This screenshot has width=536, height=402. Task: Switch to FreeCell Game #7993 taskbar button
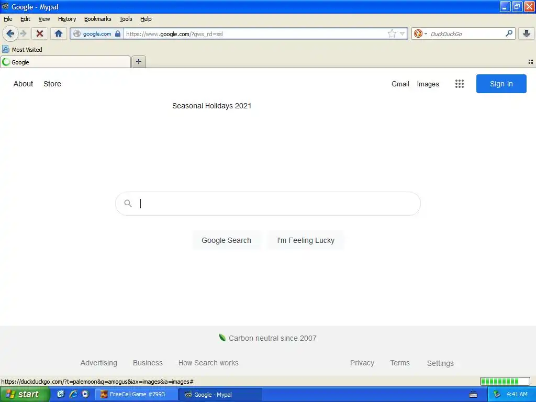pyautogui.click(x=136, y=395)
